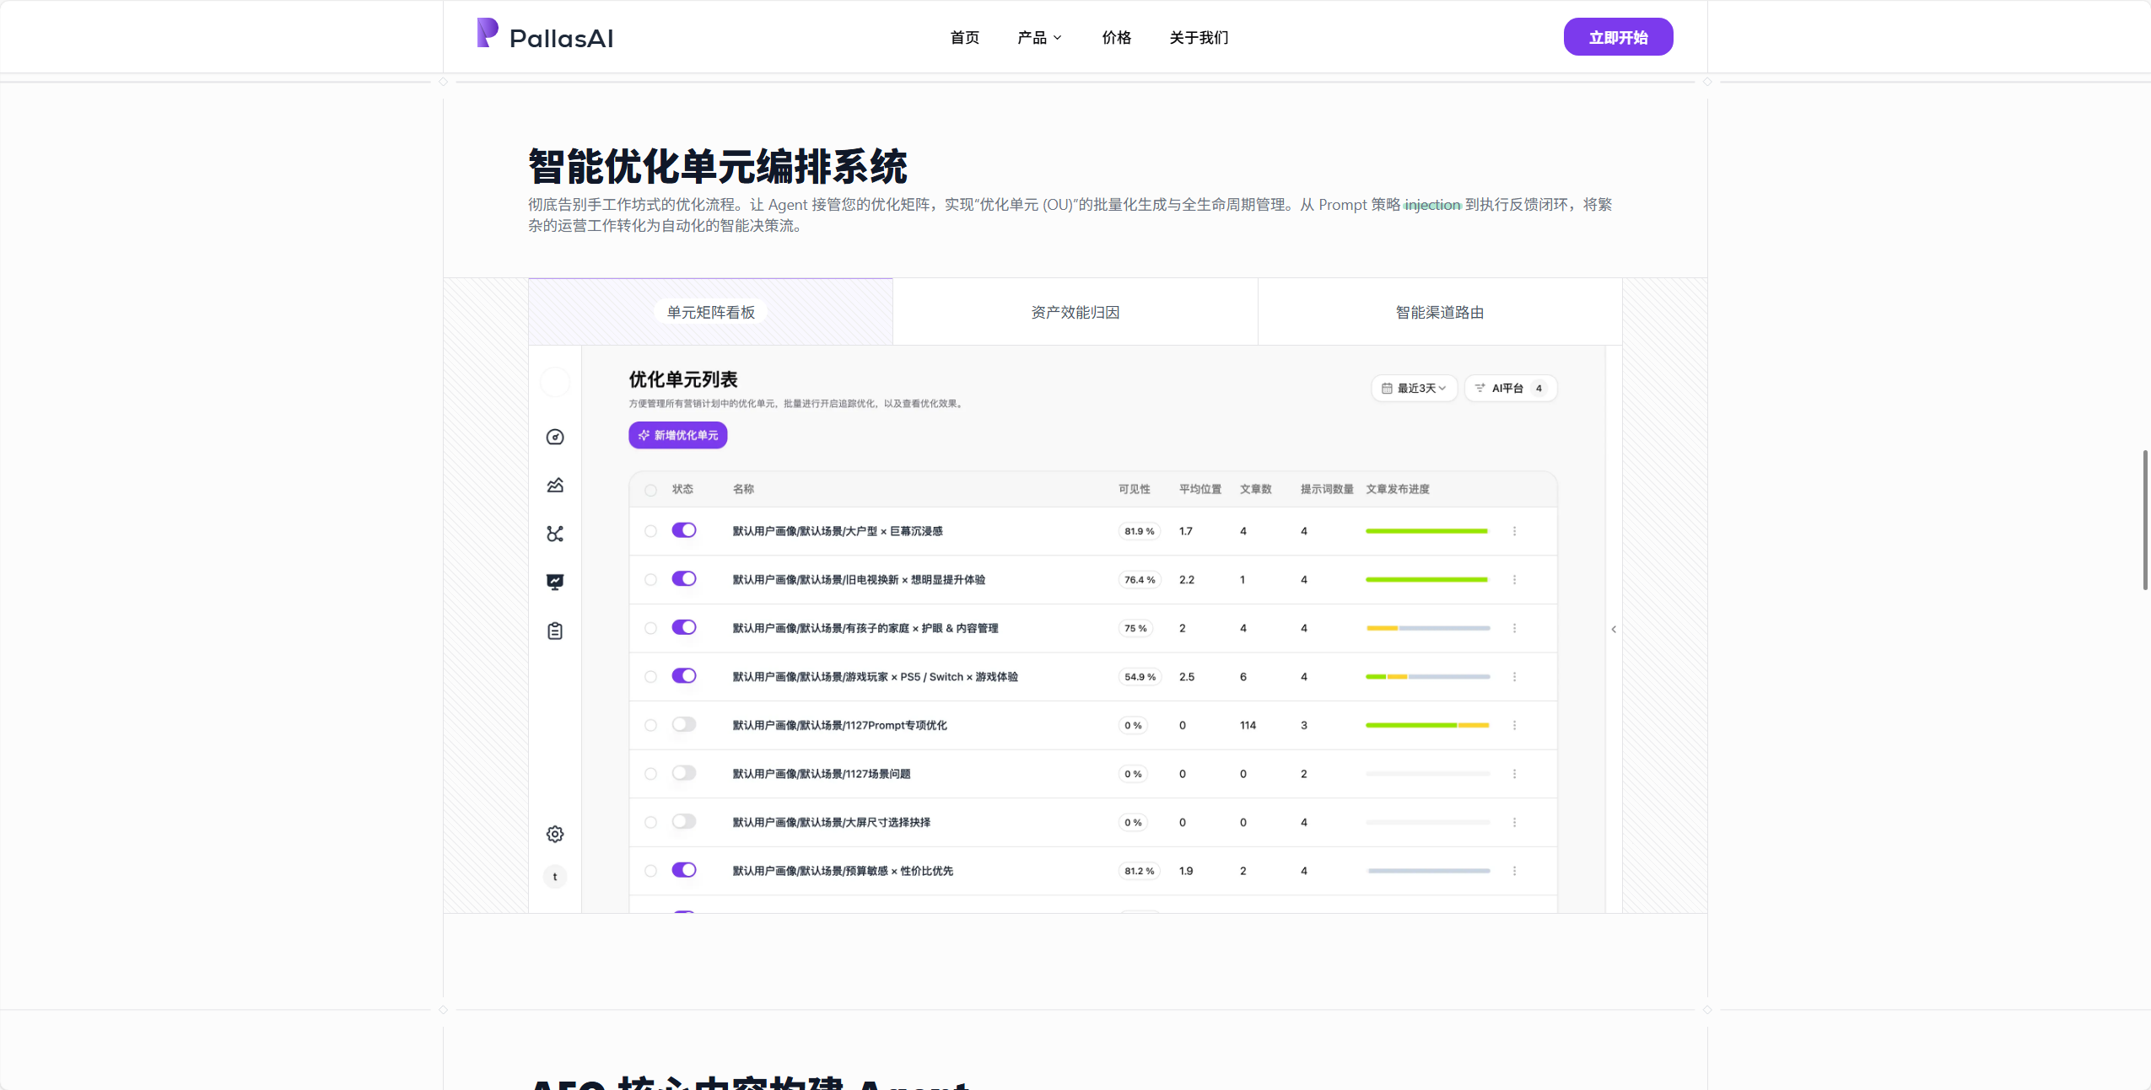Click the 新增优化单元 button
Screen dimensions: 2151x1090
coord(677,435)
